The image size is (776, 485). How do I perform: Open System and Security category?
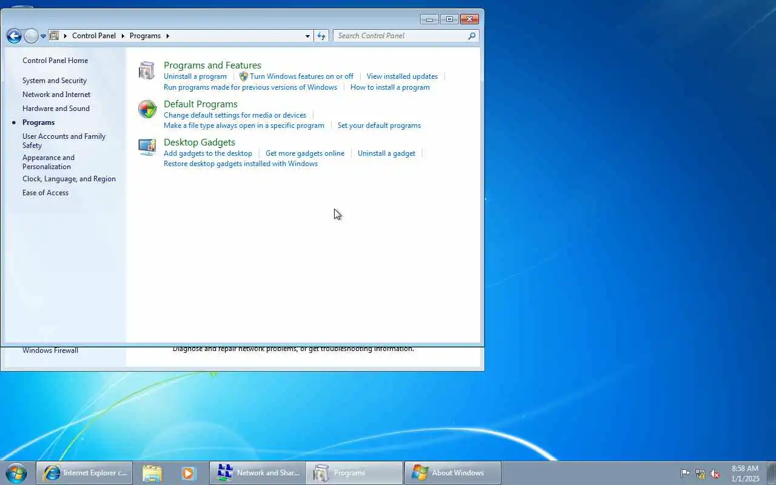click(x=55, y=81)
